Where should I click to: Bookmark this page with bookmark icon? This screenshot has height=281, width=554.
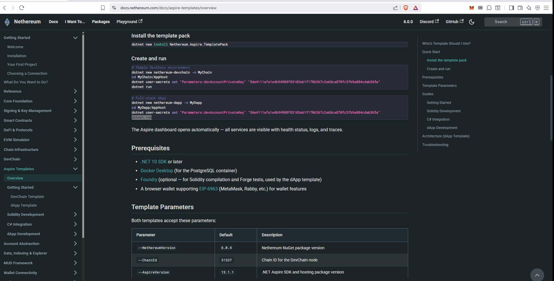103,8
